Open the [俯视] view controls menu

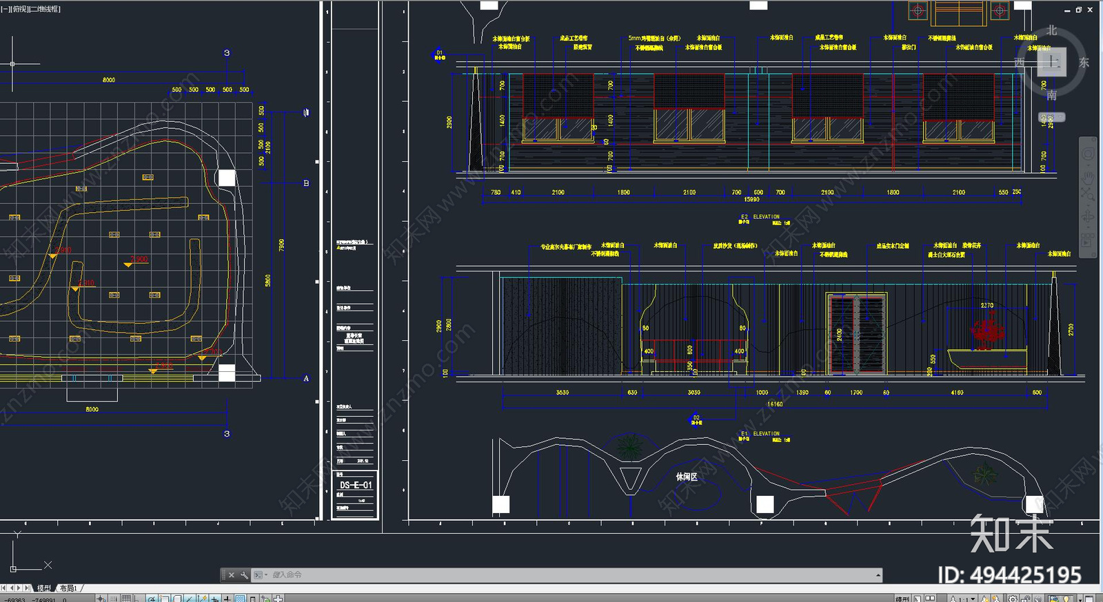(20, 9)
